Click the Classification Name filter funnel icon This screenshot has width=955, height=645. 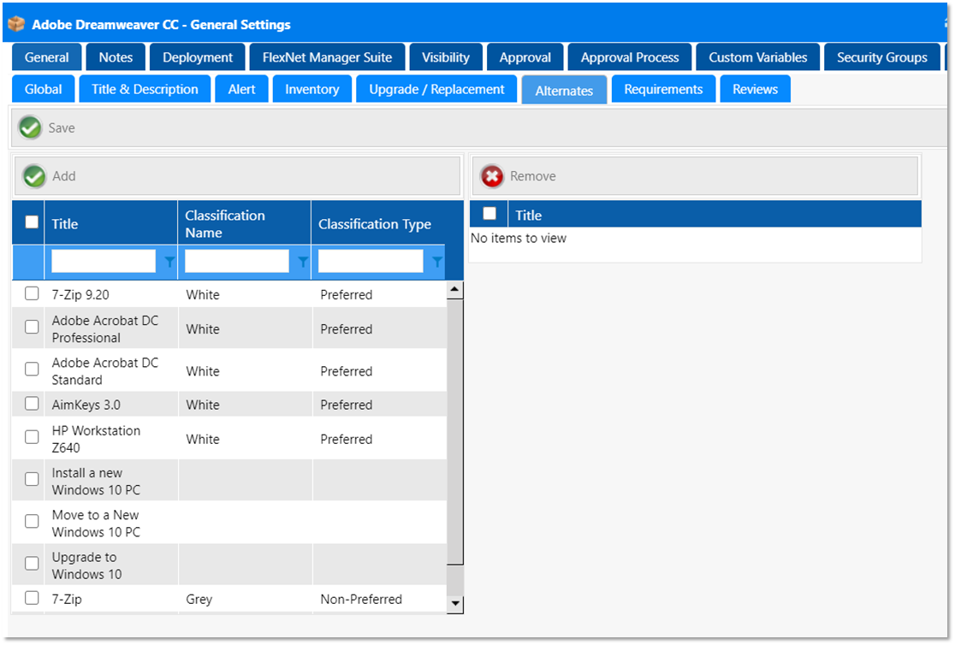click(x=302, y=263)
